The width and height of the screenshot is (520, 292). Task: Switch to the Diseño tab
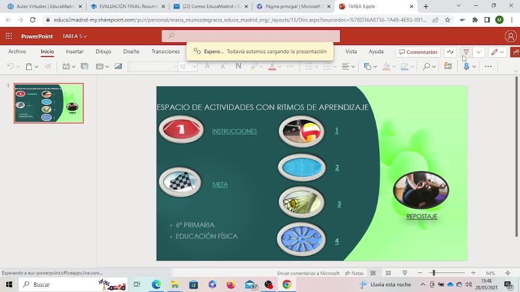(x=131, y=52)
